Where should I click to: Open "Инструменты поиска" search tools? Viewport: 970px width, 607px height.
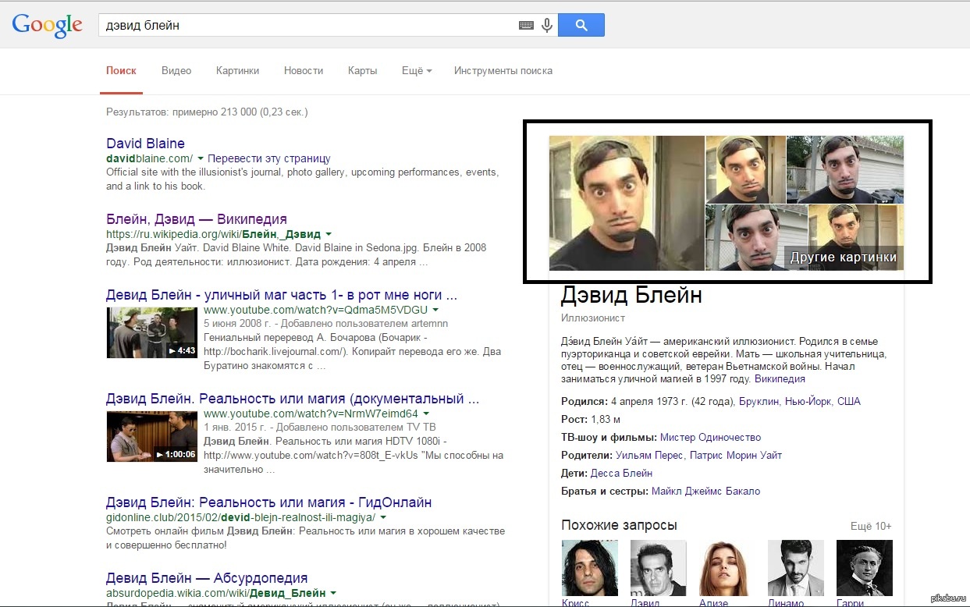coord(503,71)
